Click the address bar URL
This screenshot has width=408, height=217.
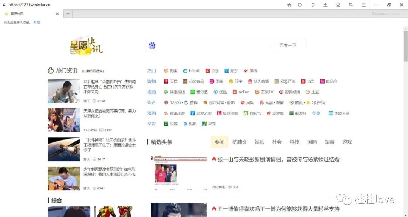pyautogui.click(x=29, y=5)
